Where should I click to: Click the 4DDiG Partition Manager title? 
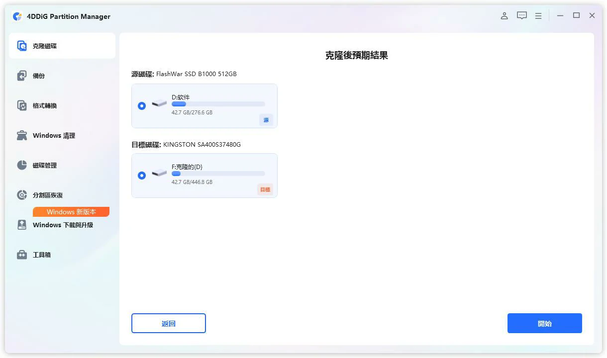pyautogui.click(x=69, y=16)
